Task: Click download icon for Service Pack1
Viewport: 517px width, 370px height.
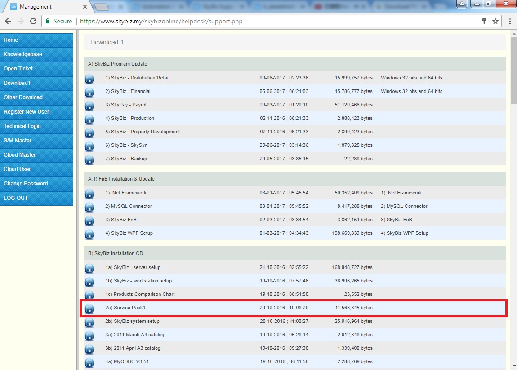Action: (x=89, y=309)
